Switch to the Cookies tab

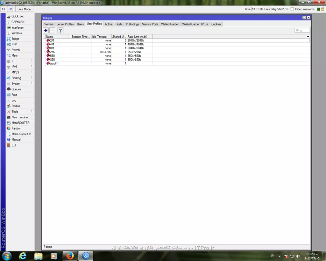pyautogui.click(x=216, y=24)
